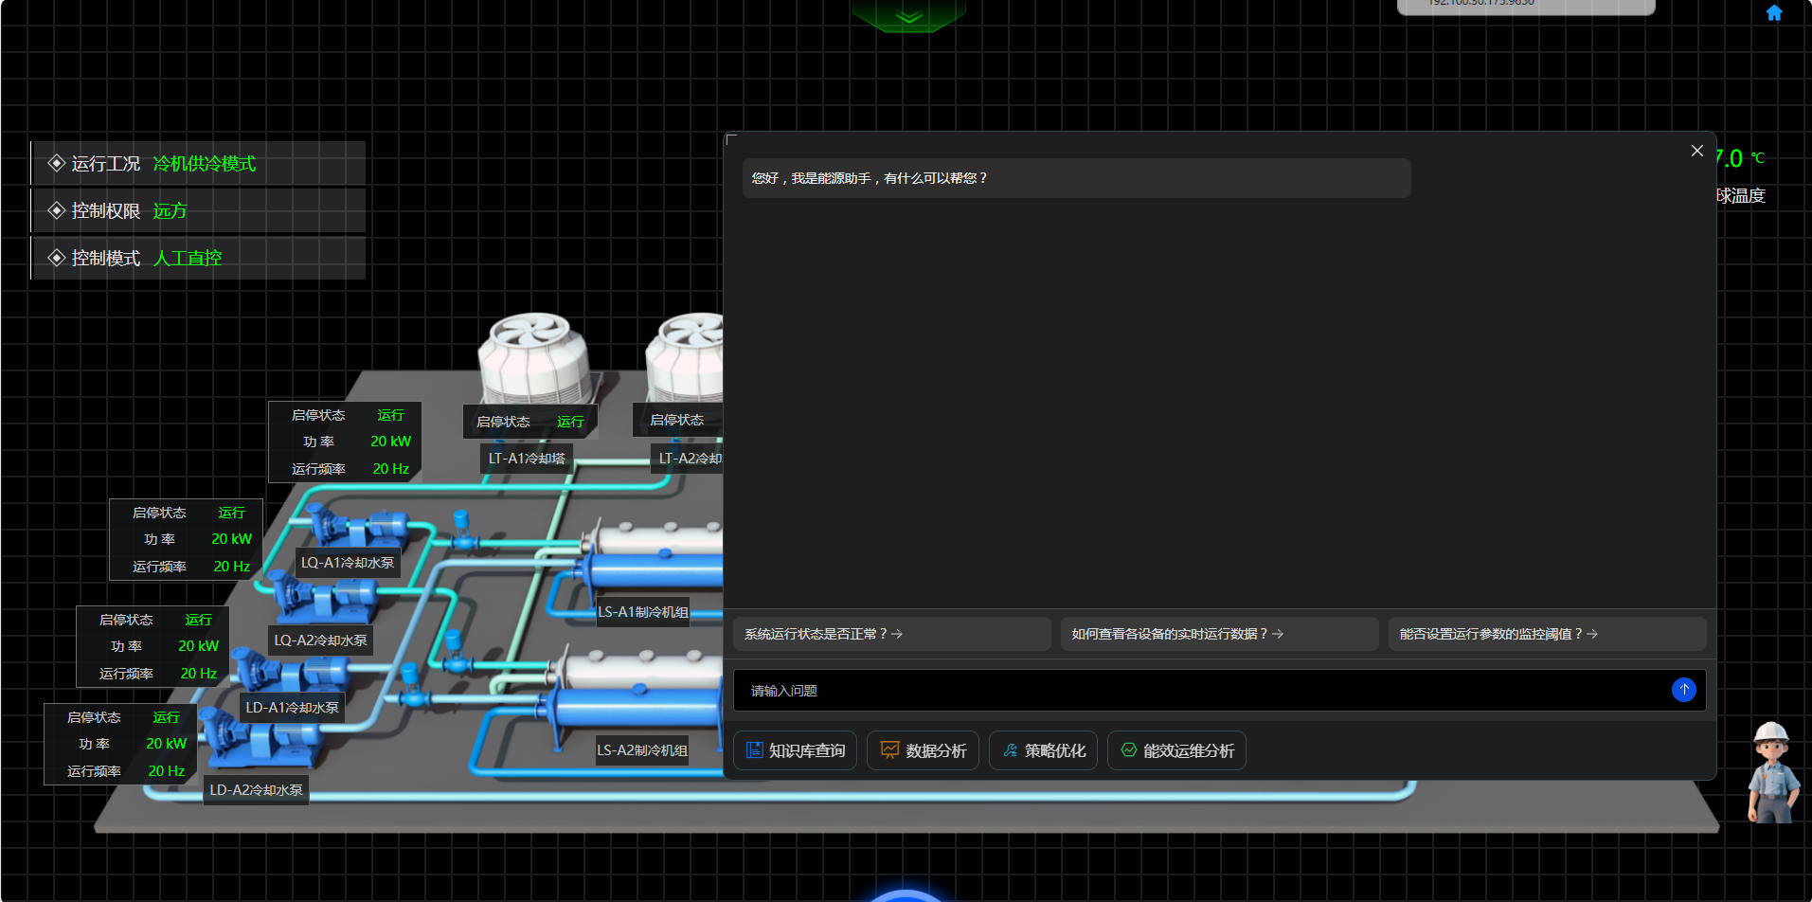
Task: Expand the green chevron panel at top
Action: pos(908,16)
